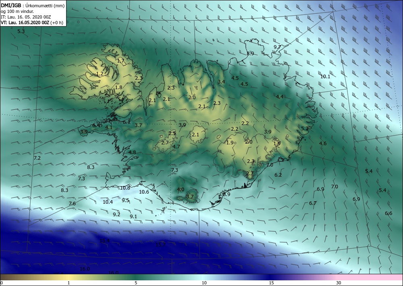Click the 10 label on the color scale
Viewport: 403px width, 286px height.
tap(204, 283)
